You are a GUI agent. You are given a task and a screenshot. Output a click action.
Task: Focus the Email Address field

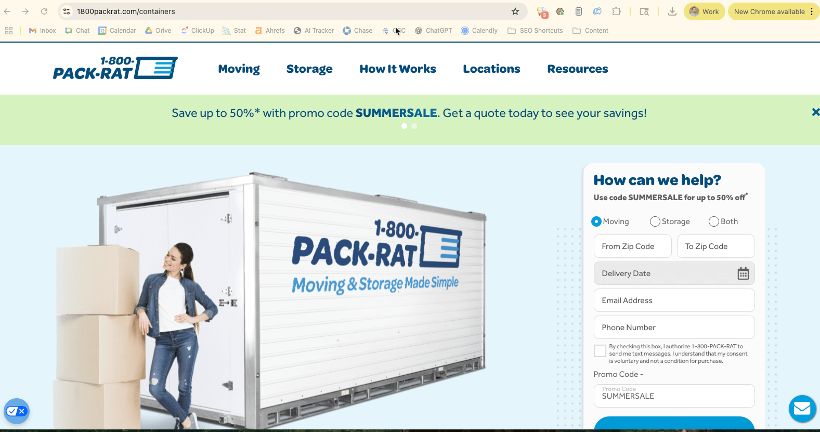(x=674, y=300)
